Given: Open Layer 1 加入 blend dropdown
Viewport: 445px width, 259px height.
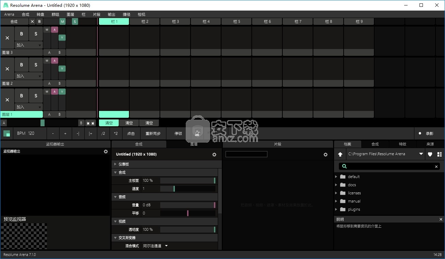Looking at the screenshot, I should click(x=29, y=107).
